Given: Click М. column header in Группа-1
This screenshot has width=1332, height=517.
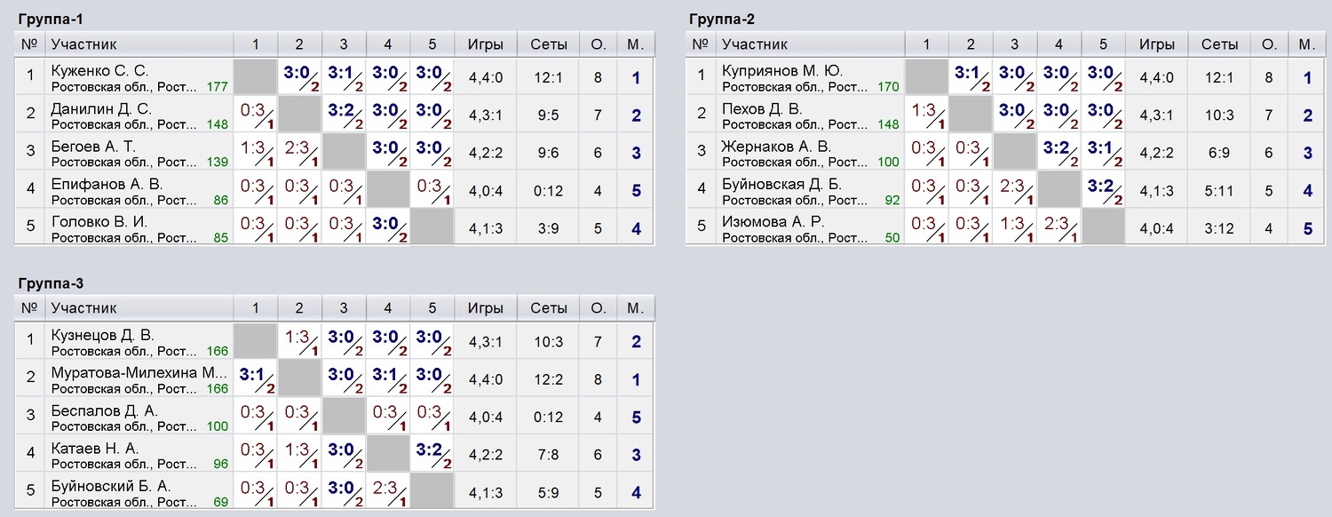Looking at the screenshot, I should click(635, 44).
